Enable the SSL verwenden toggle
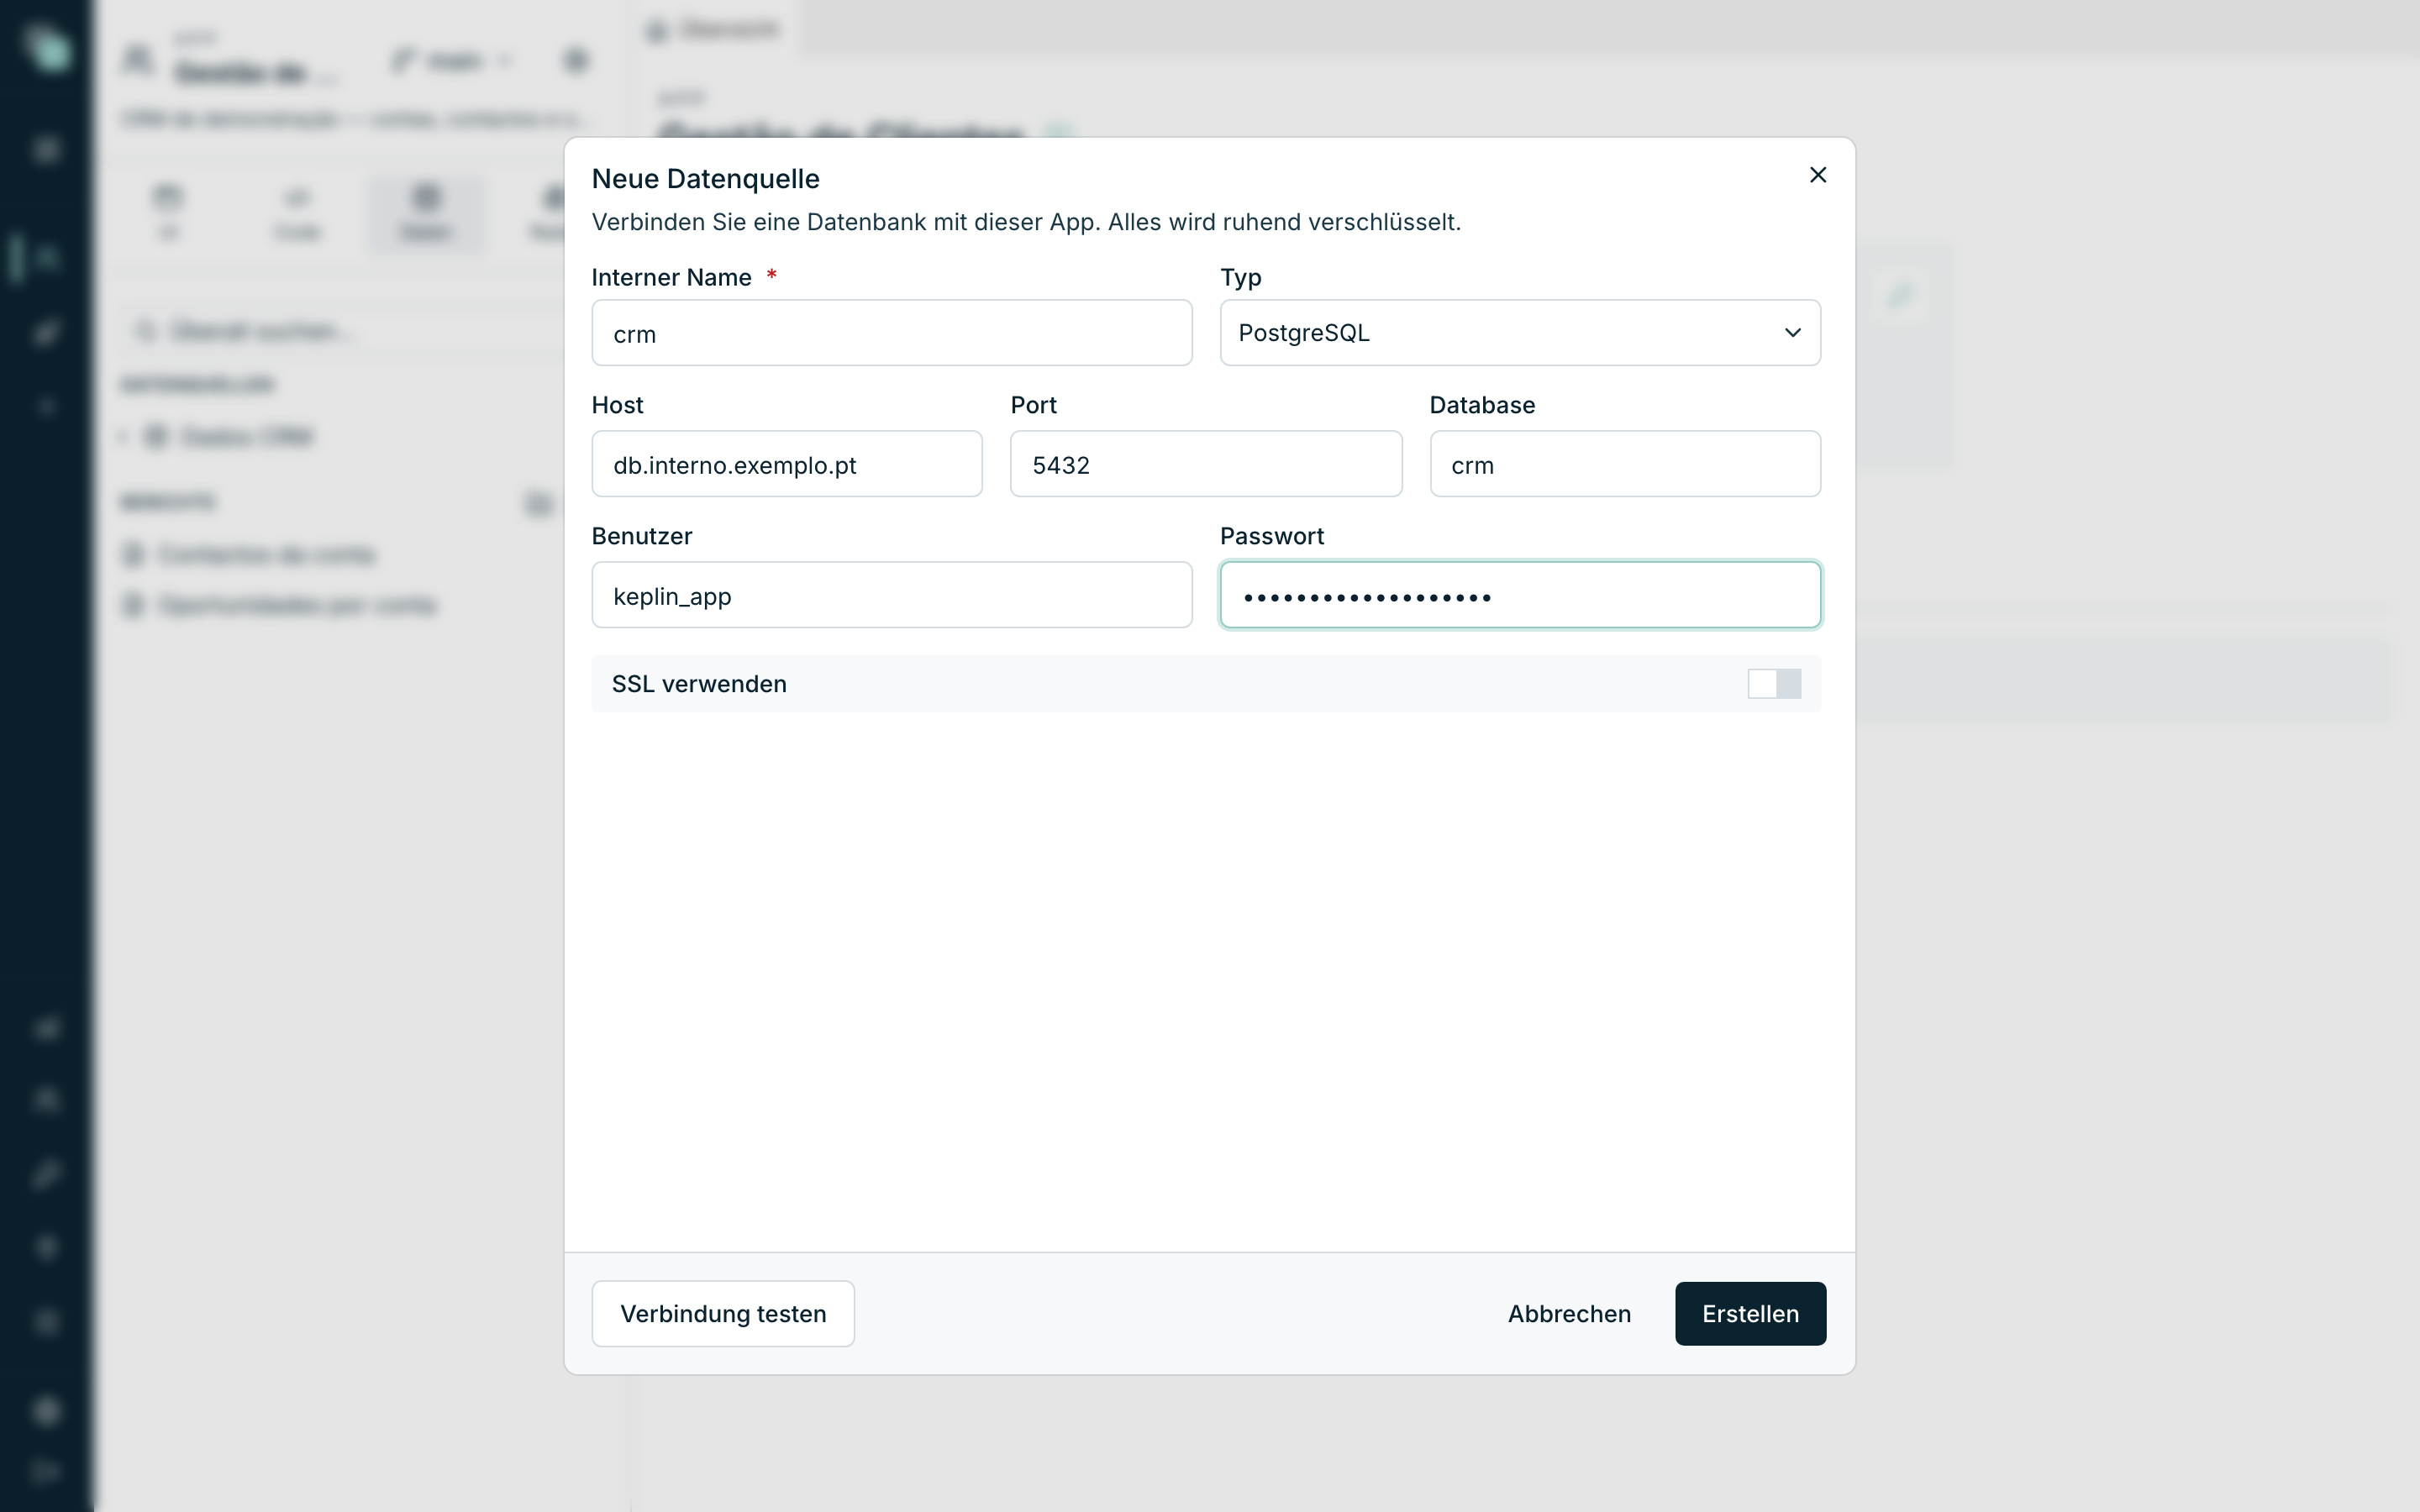This screenshot has width=2420, height=1512. click(1774, 684)
